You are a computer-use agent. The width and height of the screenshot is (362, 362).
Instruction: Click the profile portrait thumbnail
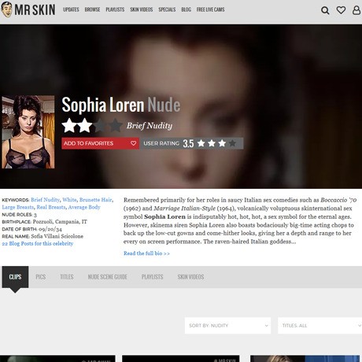[28, 132]
